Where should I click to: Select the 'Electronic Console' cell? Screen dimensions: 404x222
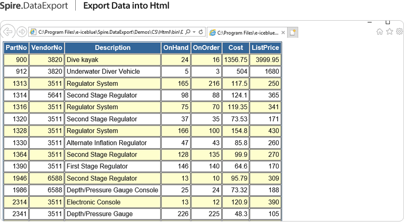click(x=113, y=202)
